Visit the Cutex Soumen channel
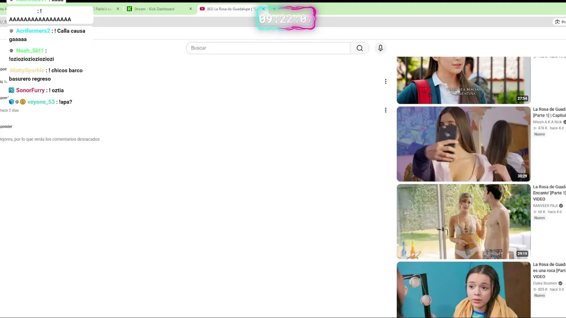Image resolution: width=566 pixels, height=318 pixels. click(x=545, y=284)
